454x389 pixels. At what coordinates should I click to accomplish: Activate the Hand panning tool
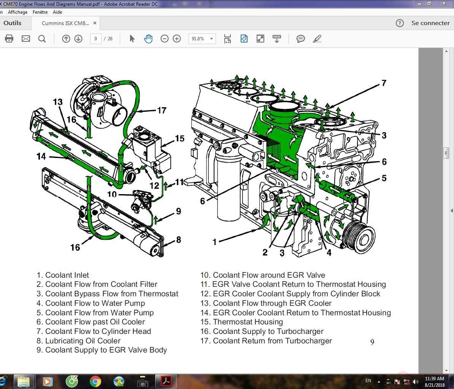[x=148, y=38]
